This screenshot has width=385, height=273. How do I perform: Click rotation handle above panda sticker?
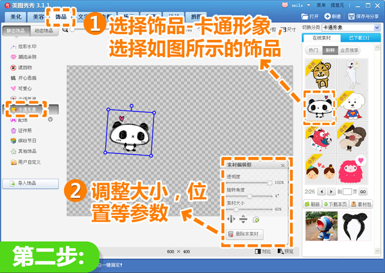click(x=132, y=106)
